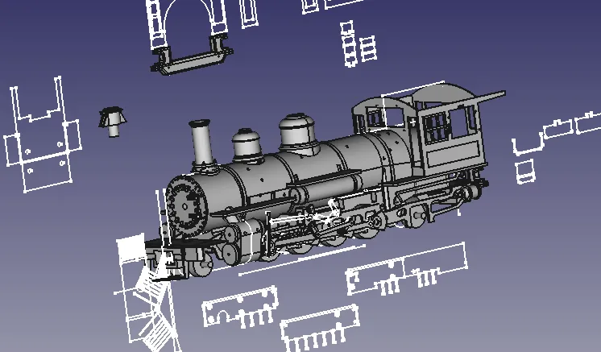Click the dome directly behind the smokestack
The image size is (601, 352).
(x=248, y=145)
